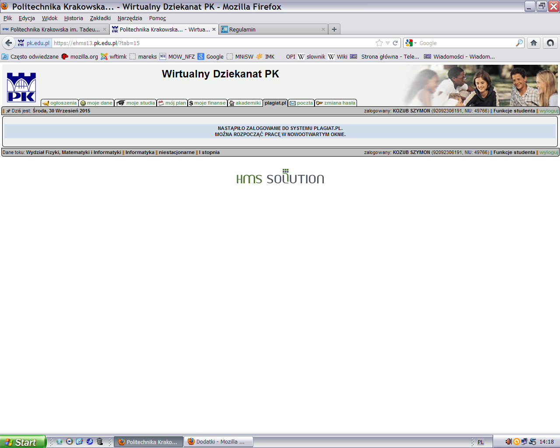Click the PL language indicator
This screenshot has height=448, width=560.
pyautogui.click(x=481, y=442)
